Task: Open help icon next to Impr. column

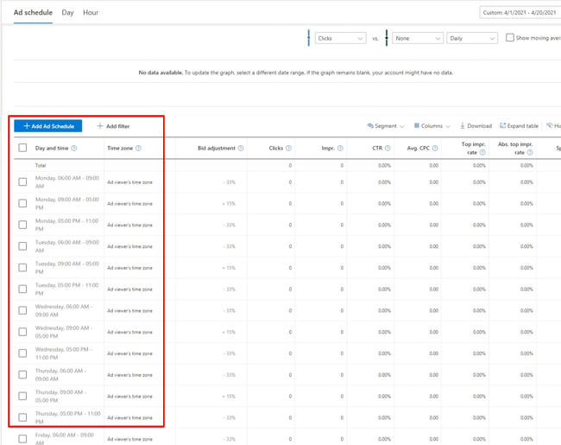Action: click(340, 148)
